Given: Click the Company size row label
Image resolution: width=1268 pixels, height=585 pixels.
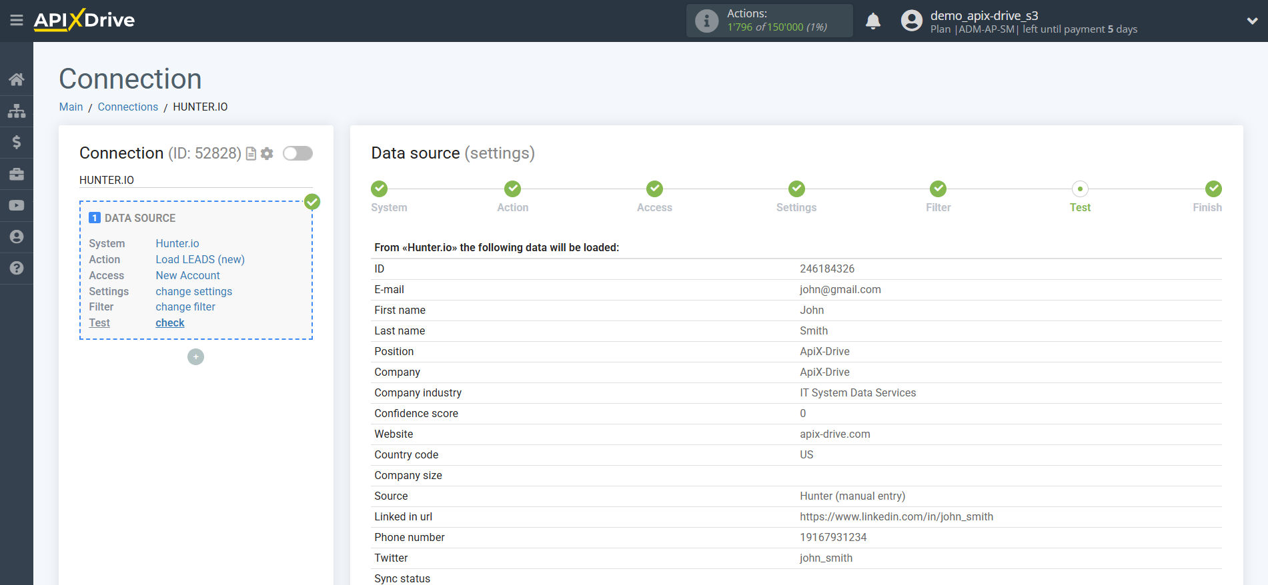Looking at the screenshot, I should click(408, 475).
